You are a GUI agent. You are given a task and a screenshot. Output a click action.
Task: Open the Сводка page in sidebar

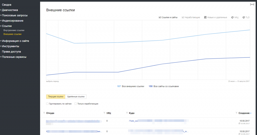click(x=7, y=5)
